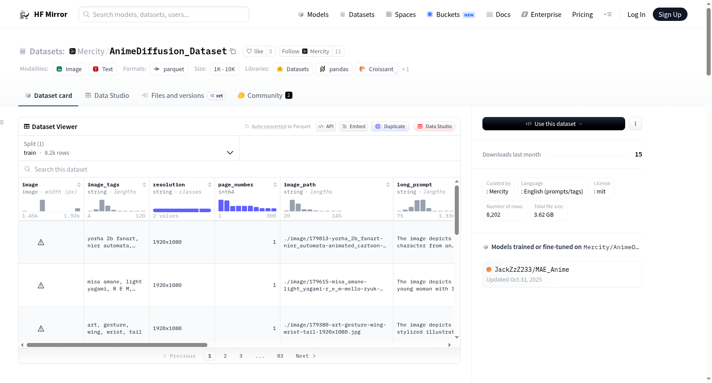
Task: Open the navigation overflow menu icon
Action: click(x=607, y=15)
